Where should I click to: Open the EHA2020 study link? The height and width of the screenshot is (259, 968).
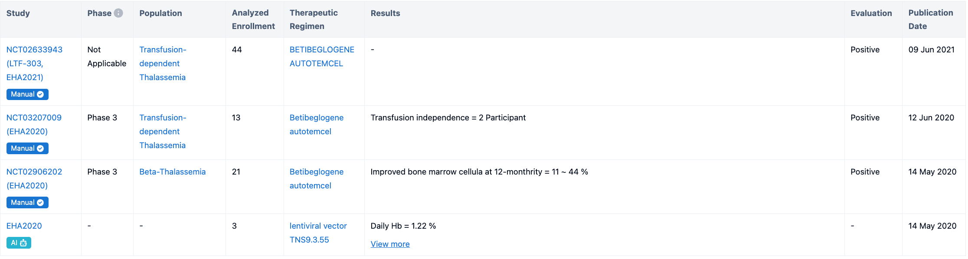click(x=24, y=226)
